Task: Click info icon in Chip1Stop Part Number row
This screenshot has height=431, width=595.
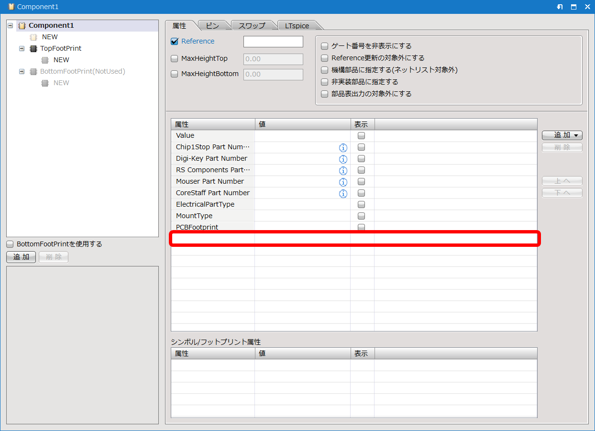Action: click(x=343, y=147)
